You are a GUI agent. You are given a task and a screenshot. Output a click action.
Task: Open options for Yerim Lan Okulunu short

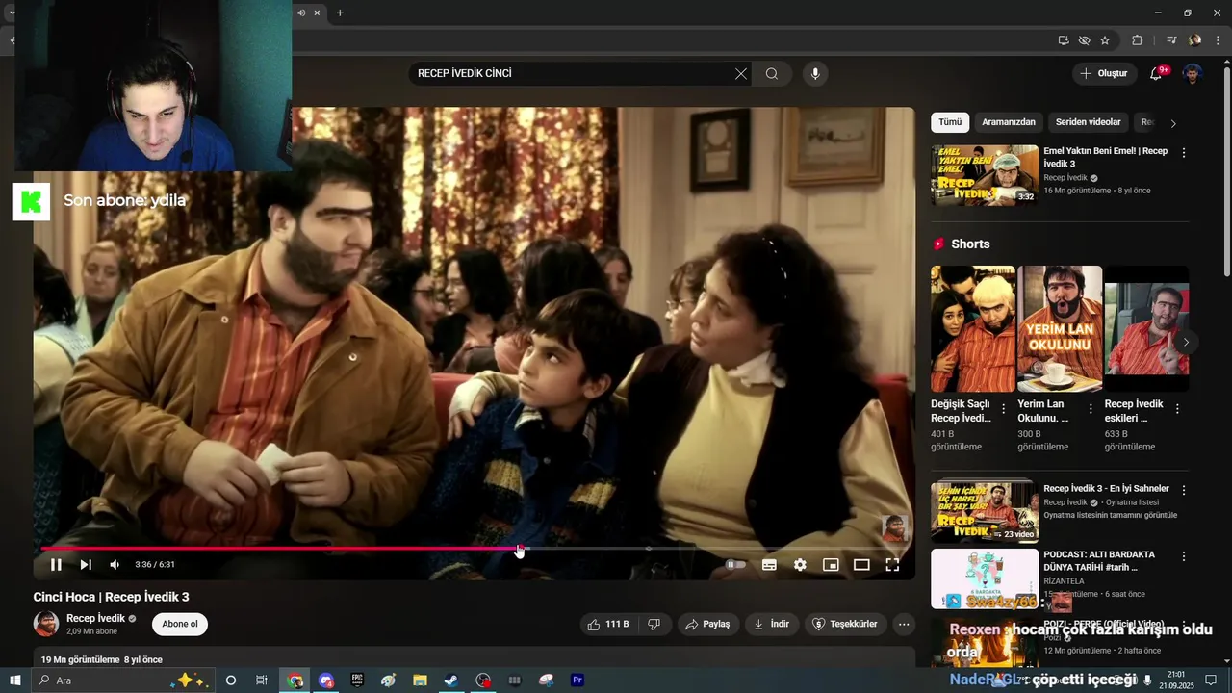coord(1090,409)
